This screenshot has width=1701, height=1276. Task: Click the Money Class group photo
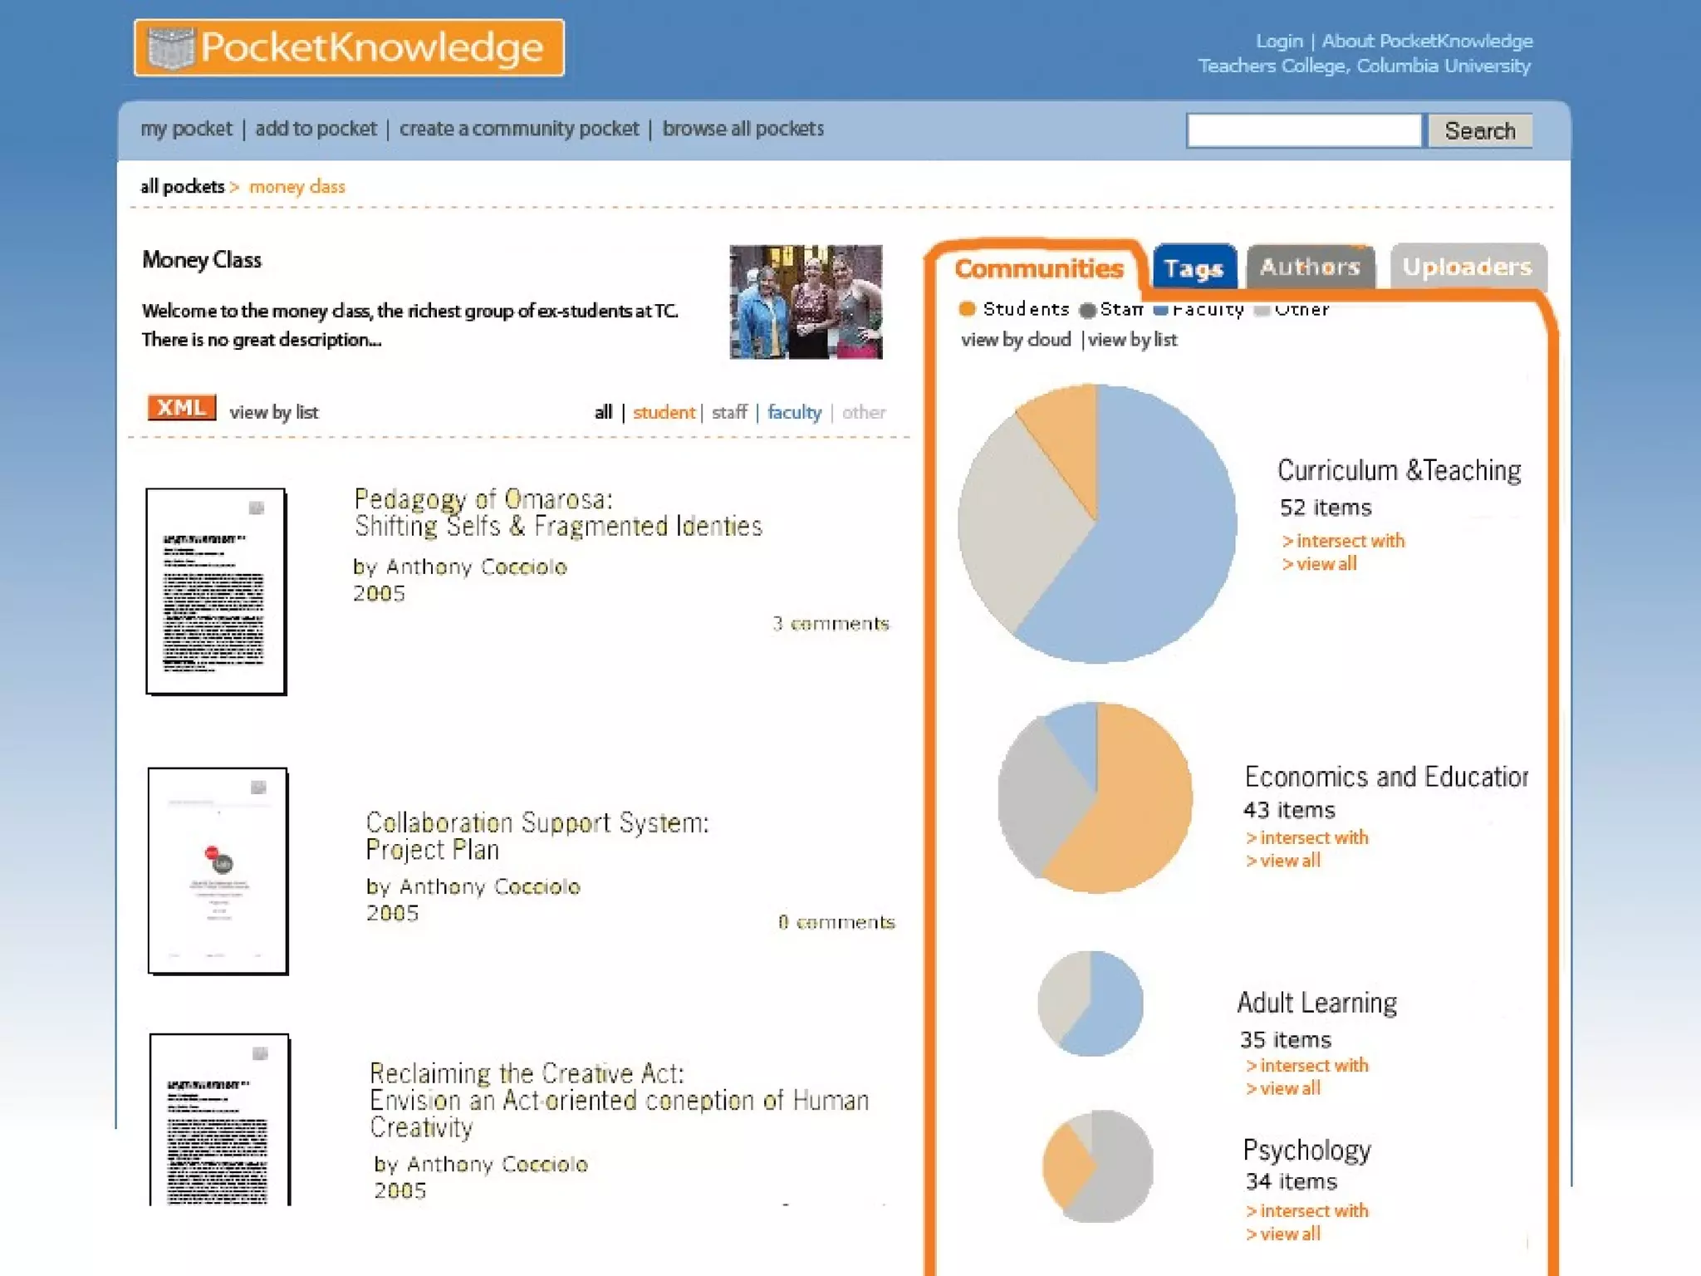pyautogui.click(x=806, y=302)
